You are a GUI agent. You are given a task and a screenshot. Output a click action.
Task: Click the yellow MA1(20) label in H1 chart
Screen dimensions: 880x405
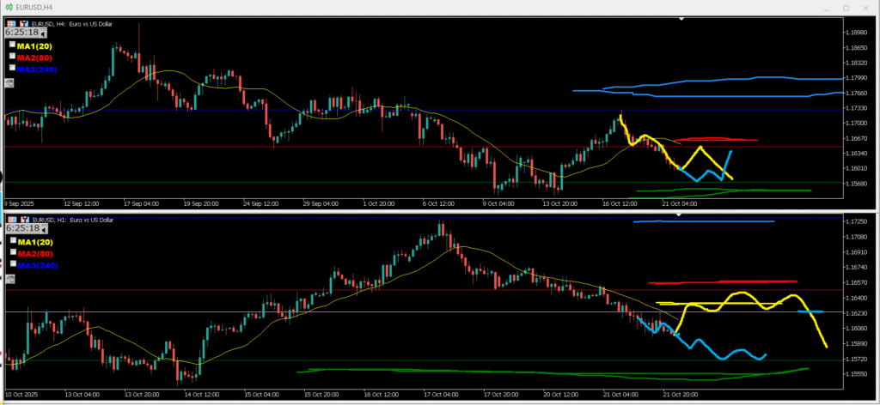[x=34, y=242]
